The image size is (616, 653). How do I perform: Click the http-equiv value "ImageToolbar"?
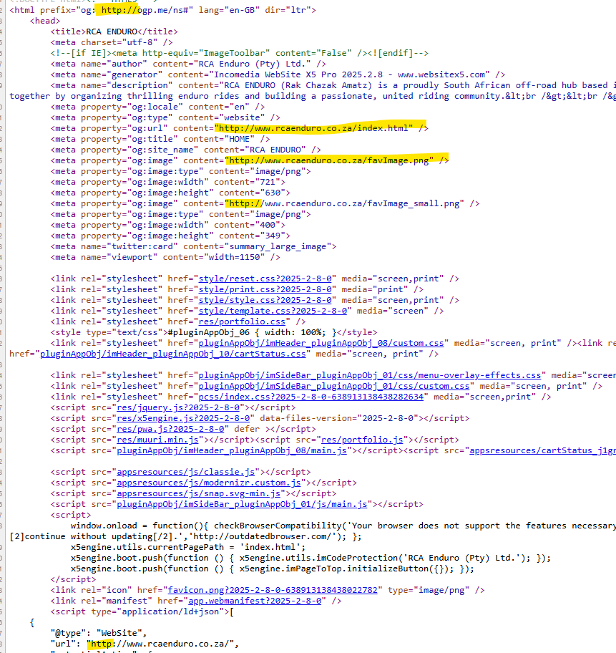(235, 53)
